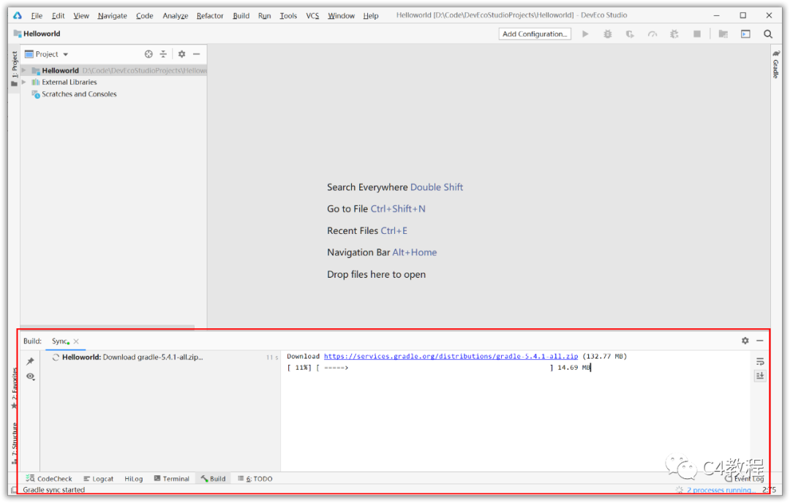Open the 2: Favorites side tab

[14, 387]
